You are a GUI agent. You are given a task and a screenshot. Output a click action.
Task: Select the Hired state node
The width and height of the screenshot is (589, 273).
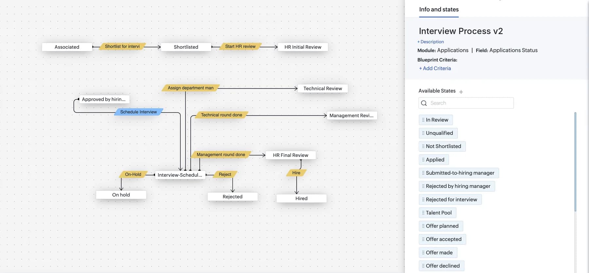pos(301,198)
